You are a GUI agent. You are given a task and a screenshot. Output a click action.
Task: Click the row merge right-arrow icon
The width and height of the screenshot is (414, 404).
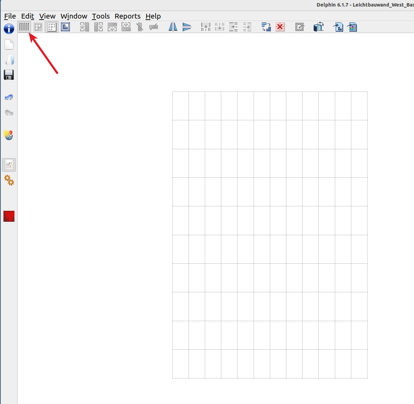click(247, 27)
